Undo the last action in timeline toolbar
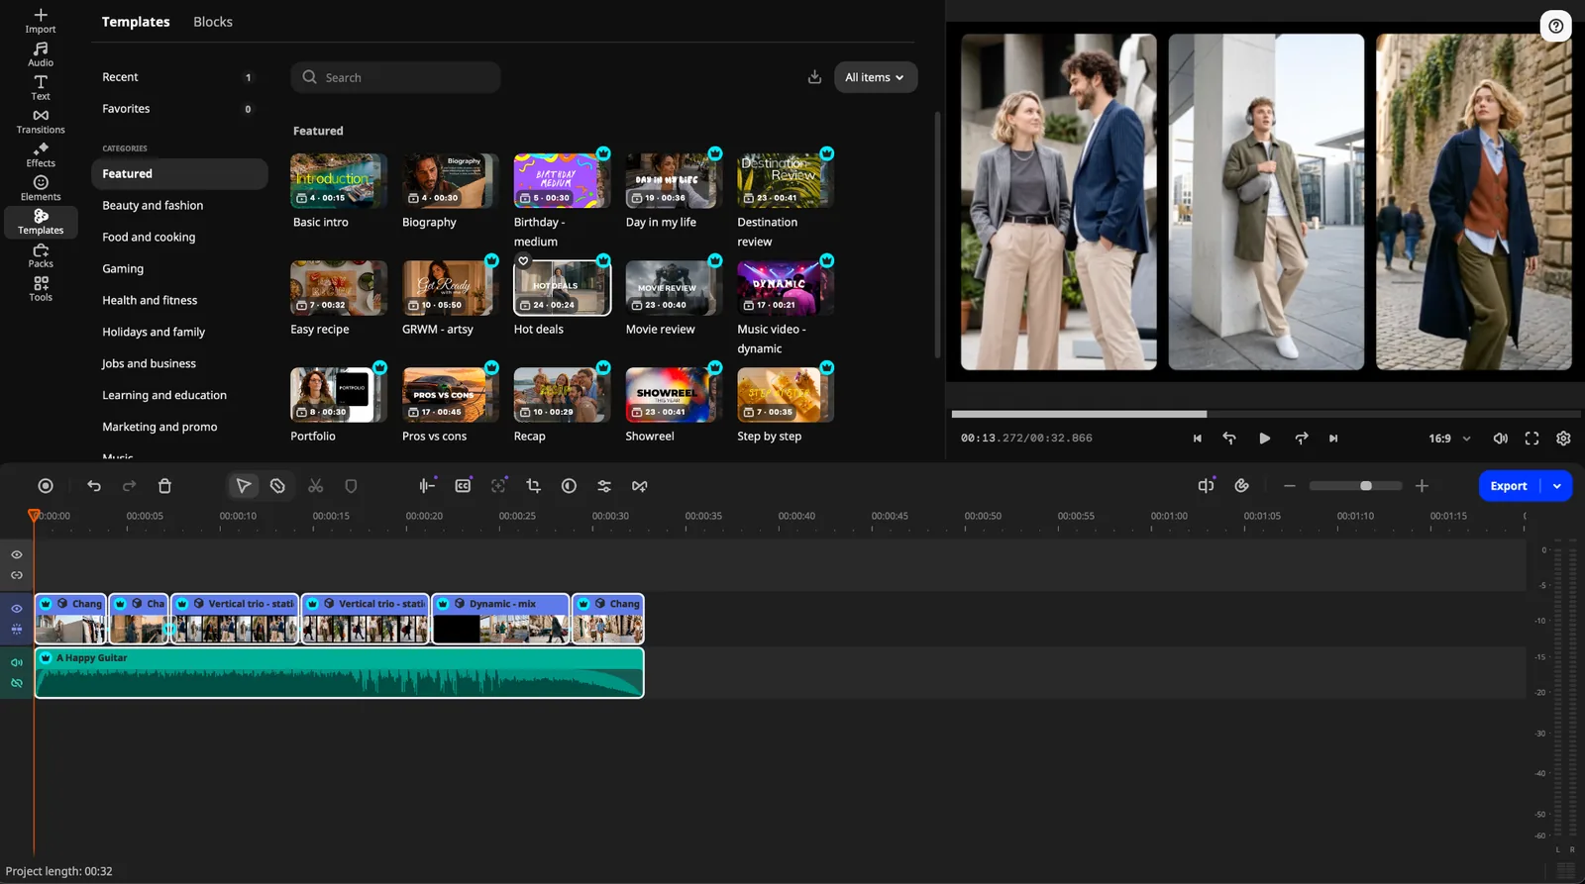Viewport: 1585px width, 884px height. [94, 486]
